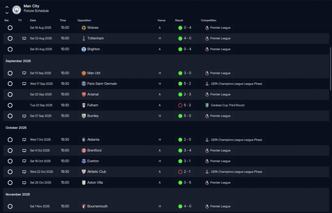Click the Paris Saint-Germain crest icon
Image resolution: width=332 pixels, height=213 pixels.
pyautogui.click(x=84, y=84)
